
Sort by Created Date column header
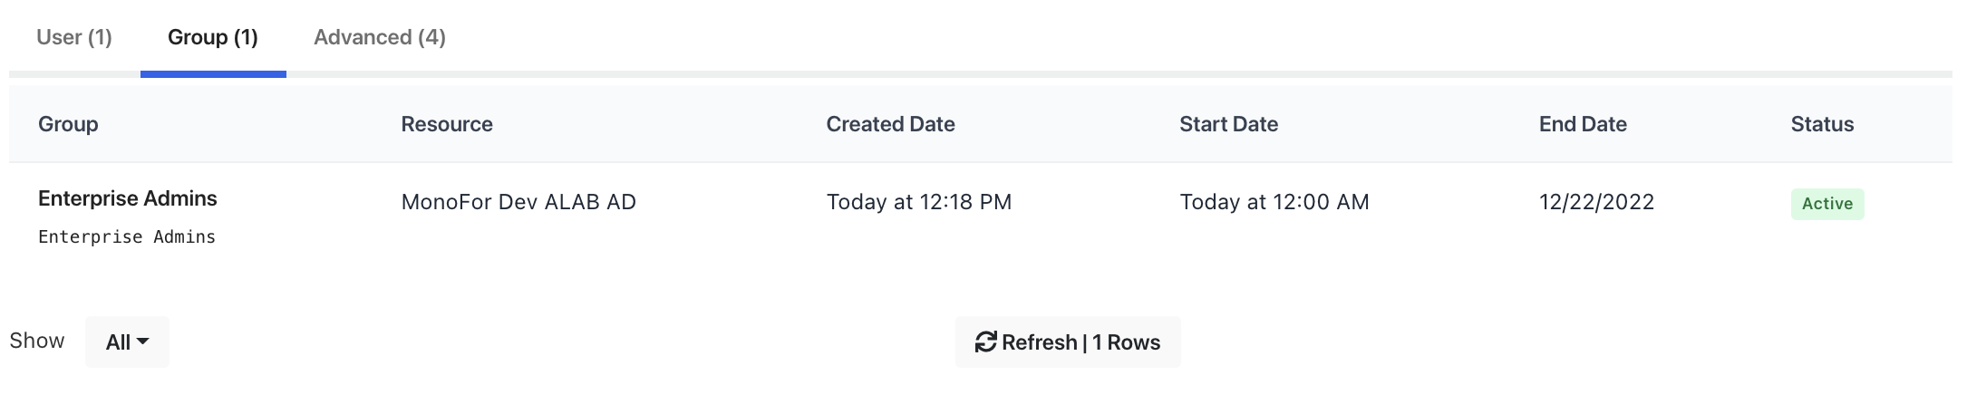[x=890, y=124]
